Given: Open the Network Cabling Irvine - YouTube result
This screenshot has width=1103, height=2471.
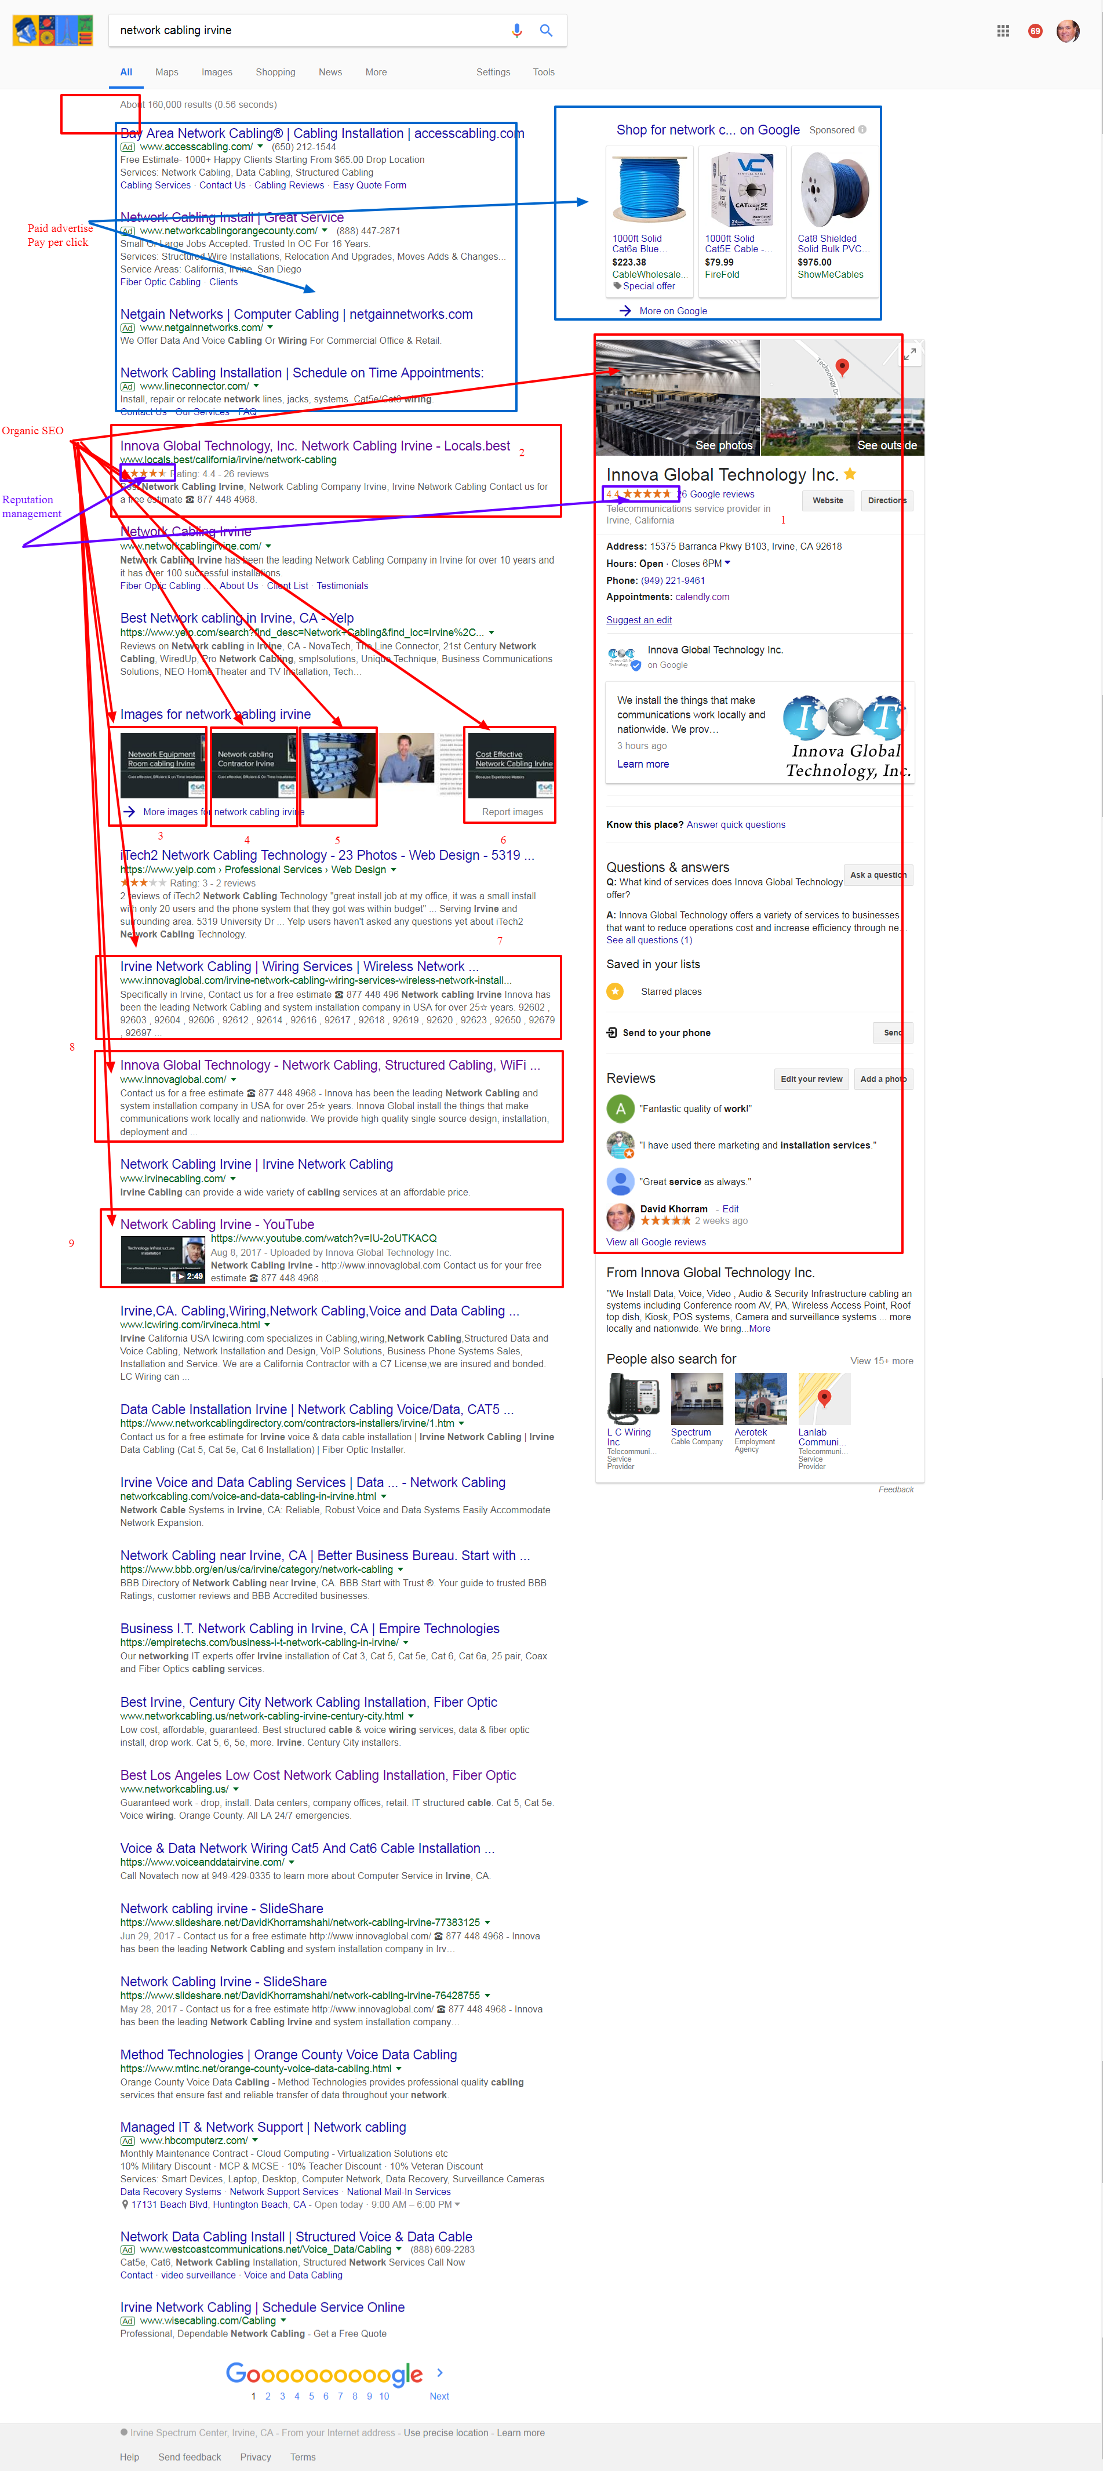Looking at the screenshot, I should point(217,1224).
